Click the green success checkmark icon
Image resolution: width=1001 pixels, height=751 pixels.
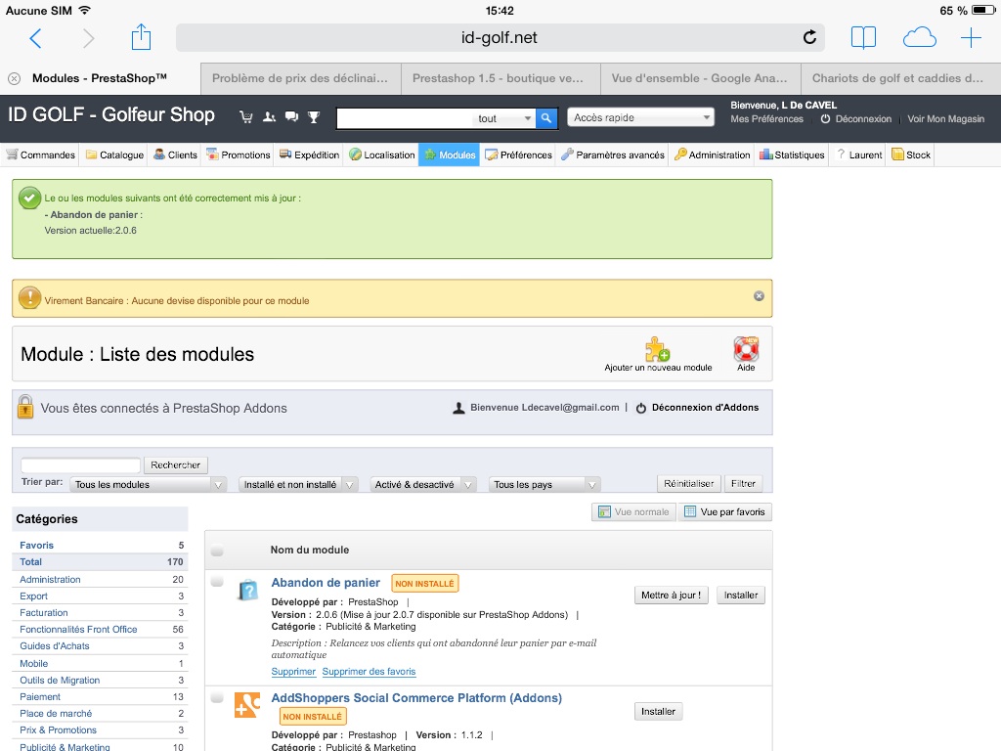[x=29, y=198]
